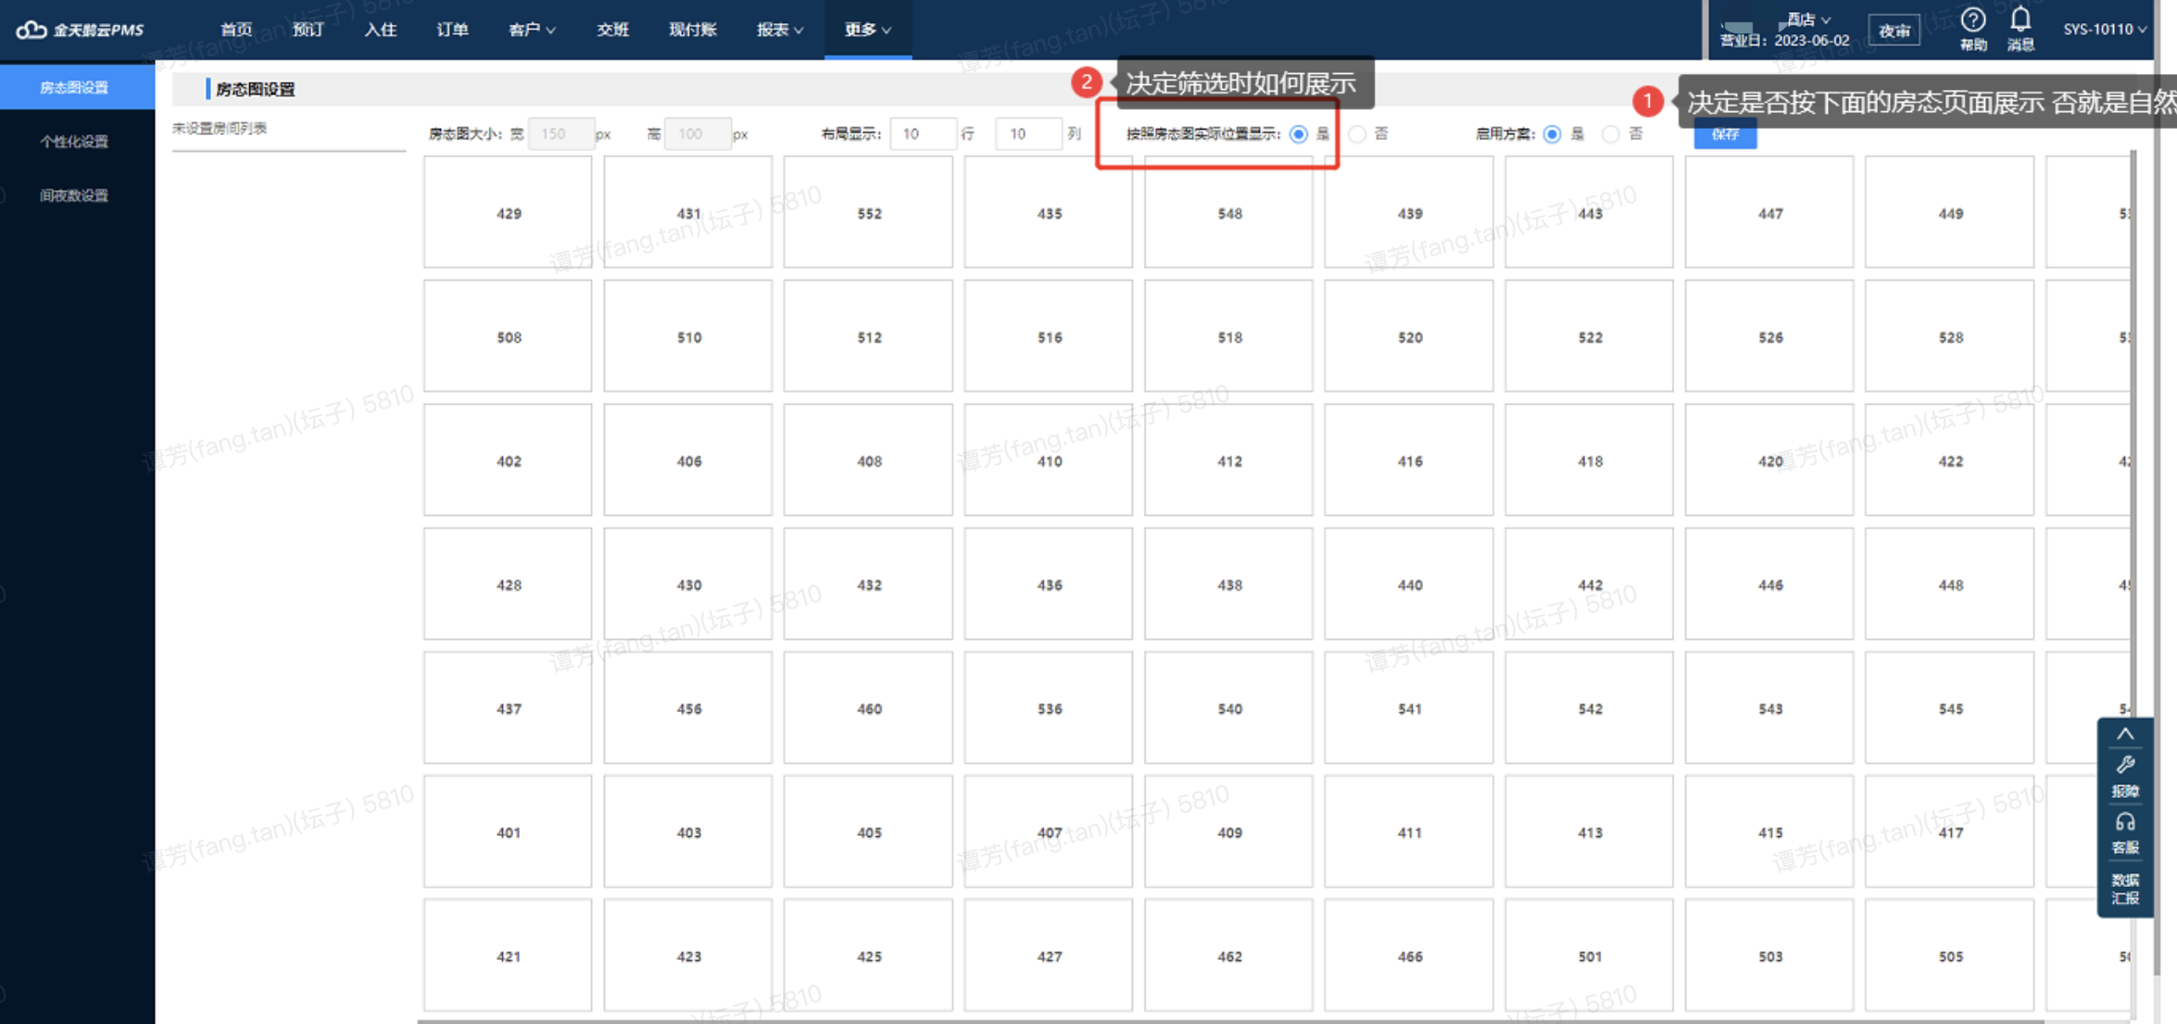Image resolution: width=2177 pixels, height=1024 pixels.
Task: Select room tile 430
Action: 688,585
